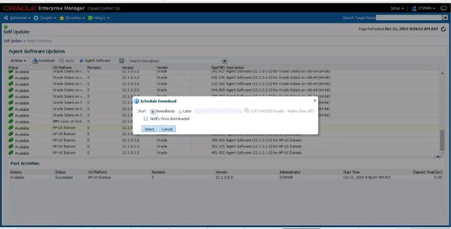
Task: Click the size value 353.375
Action: pos(218,146)
